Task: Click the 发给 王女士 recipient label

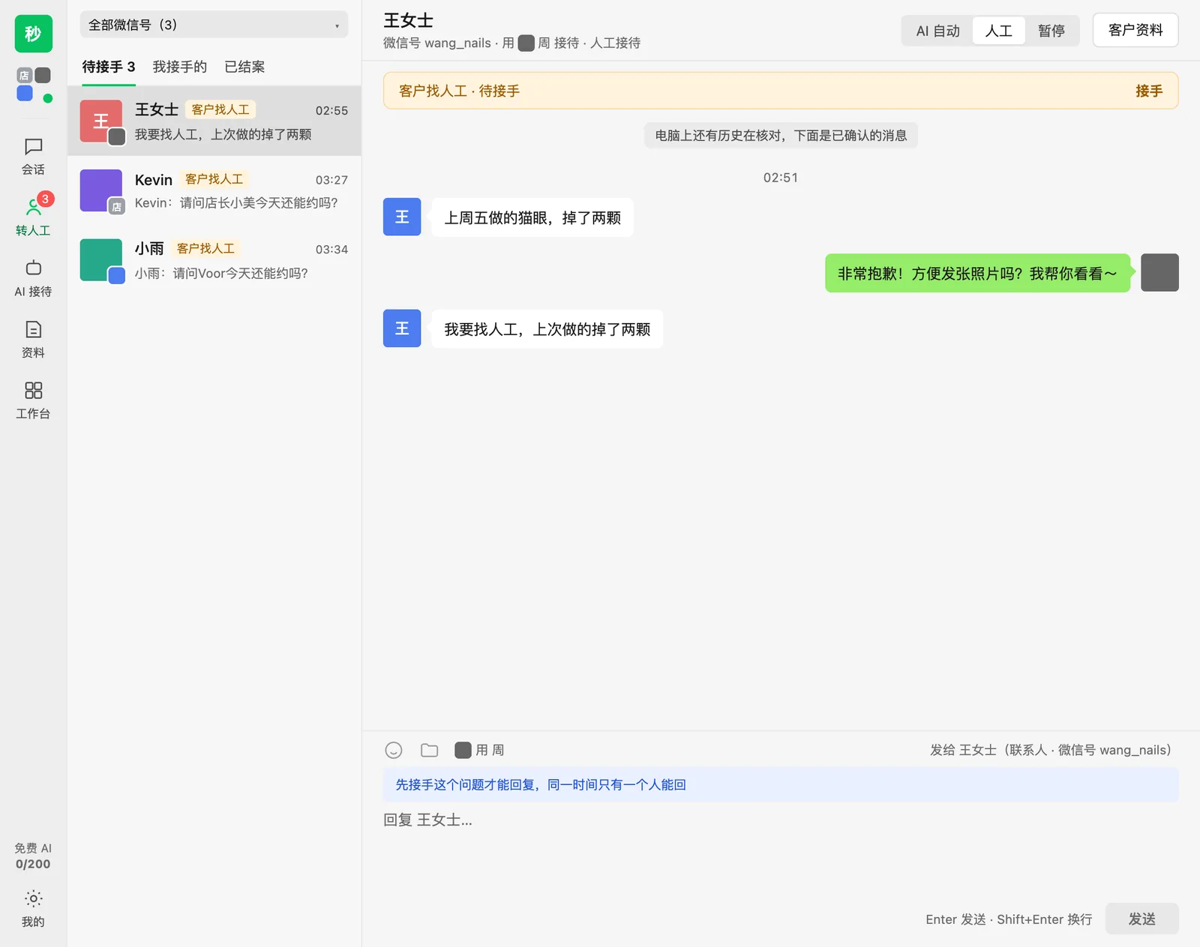Action: (x=1050, y=750)
